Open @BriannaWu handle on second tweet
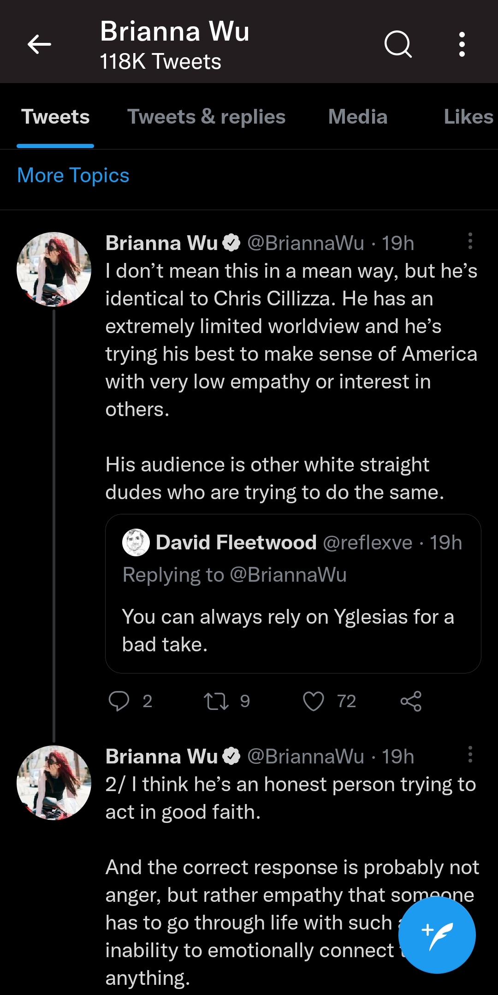The width and height of the screenshot is (498, 995). coord(306,757)
